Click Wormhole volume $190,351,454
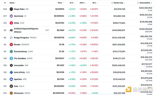156x95 pixels. click(x=146, y=15)
